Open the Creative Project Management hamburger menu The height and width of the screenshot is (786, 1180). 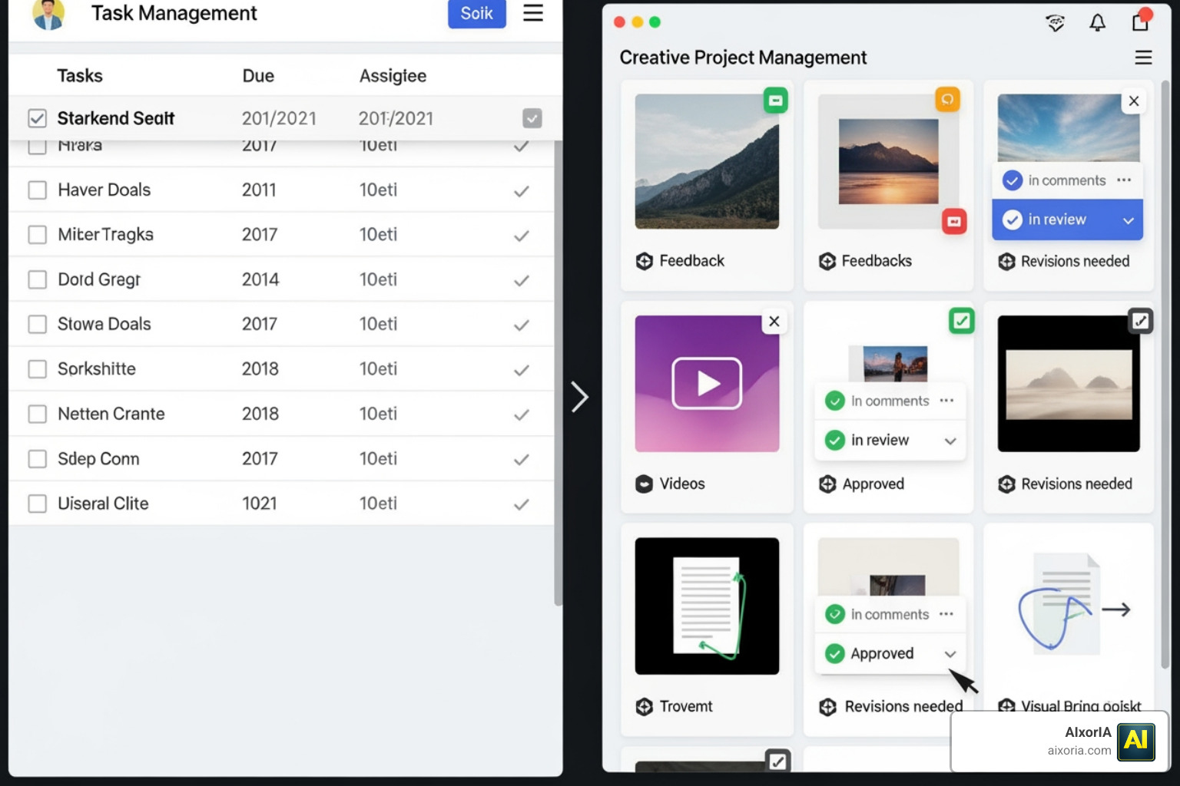(x=1143, y=58)
